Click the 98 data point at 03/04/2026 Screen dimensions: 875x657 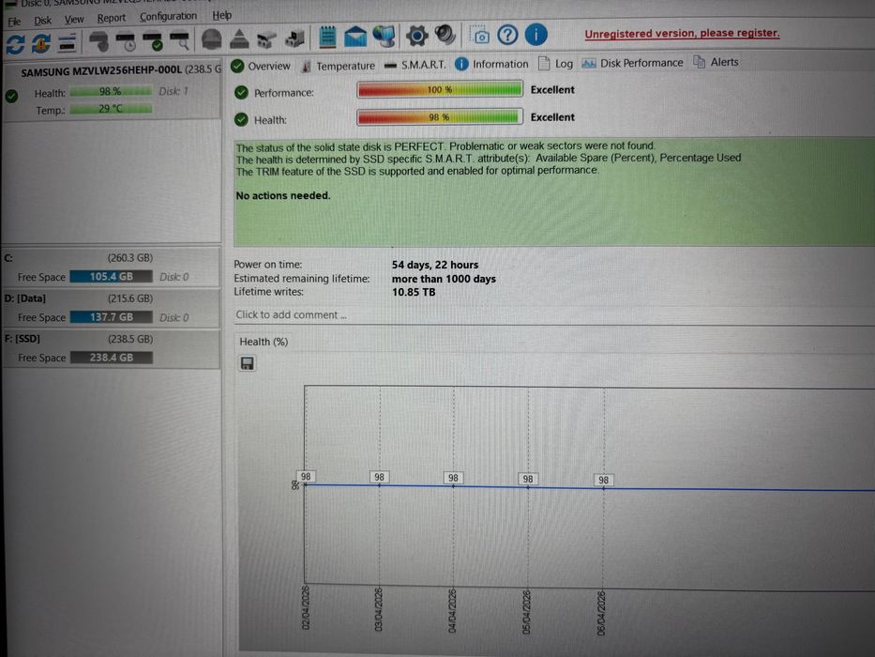380,477
